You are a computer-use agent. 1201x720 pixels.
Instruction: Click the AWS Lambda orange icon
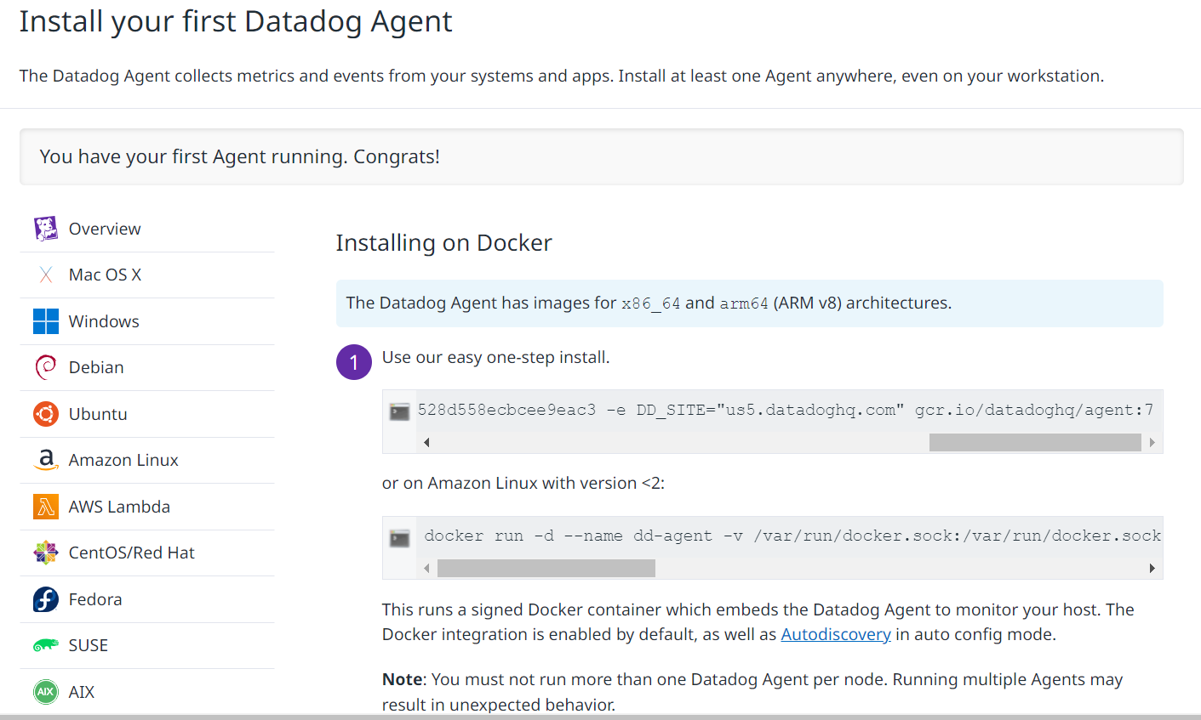click(x=46, y=507)
